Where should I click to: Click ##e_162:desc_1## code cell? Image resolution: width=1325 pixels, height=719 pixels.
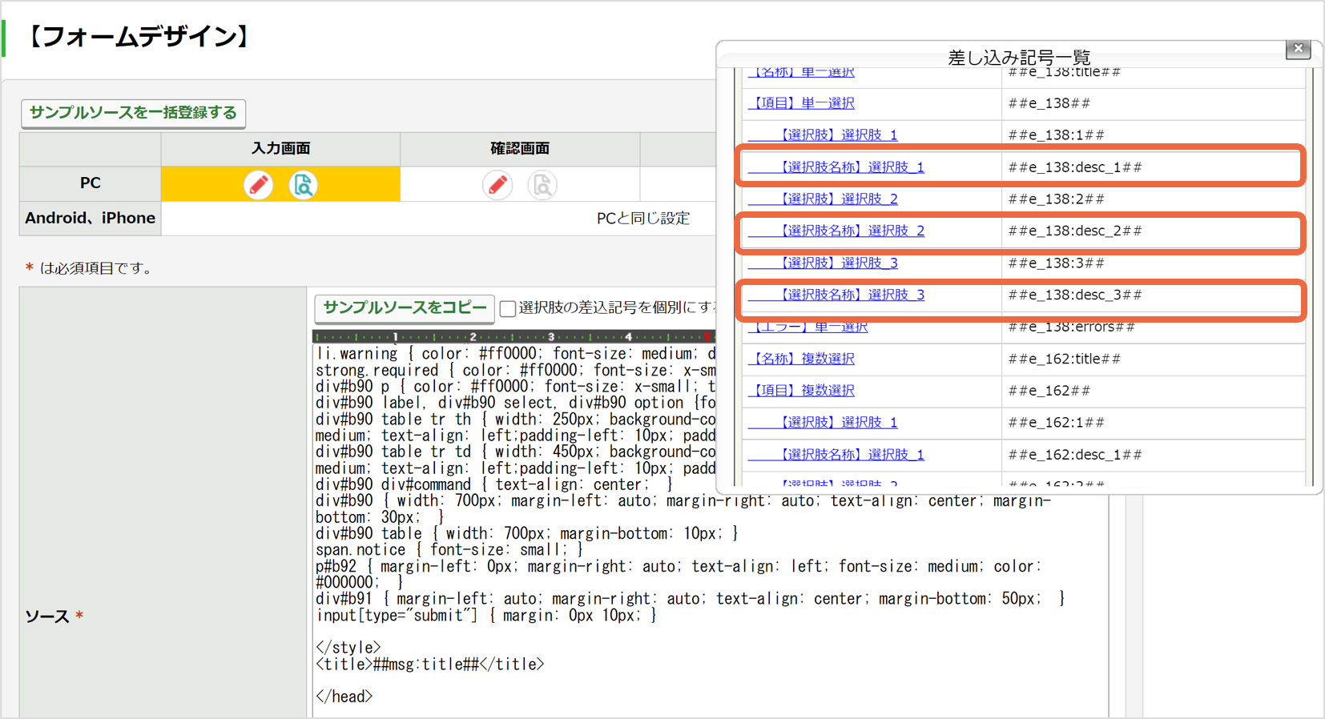pyautogui.click(x=1154, y=455)
